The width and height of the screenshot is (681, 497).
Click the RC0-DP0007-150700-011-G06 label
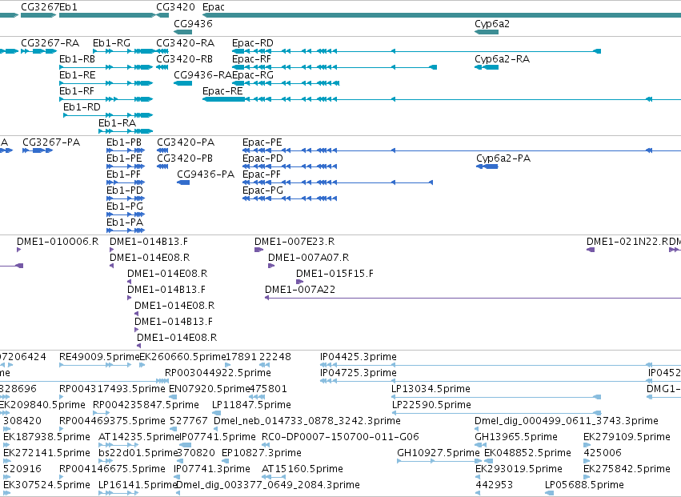tap(340, 438)
